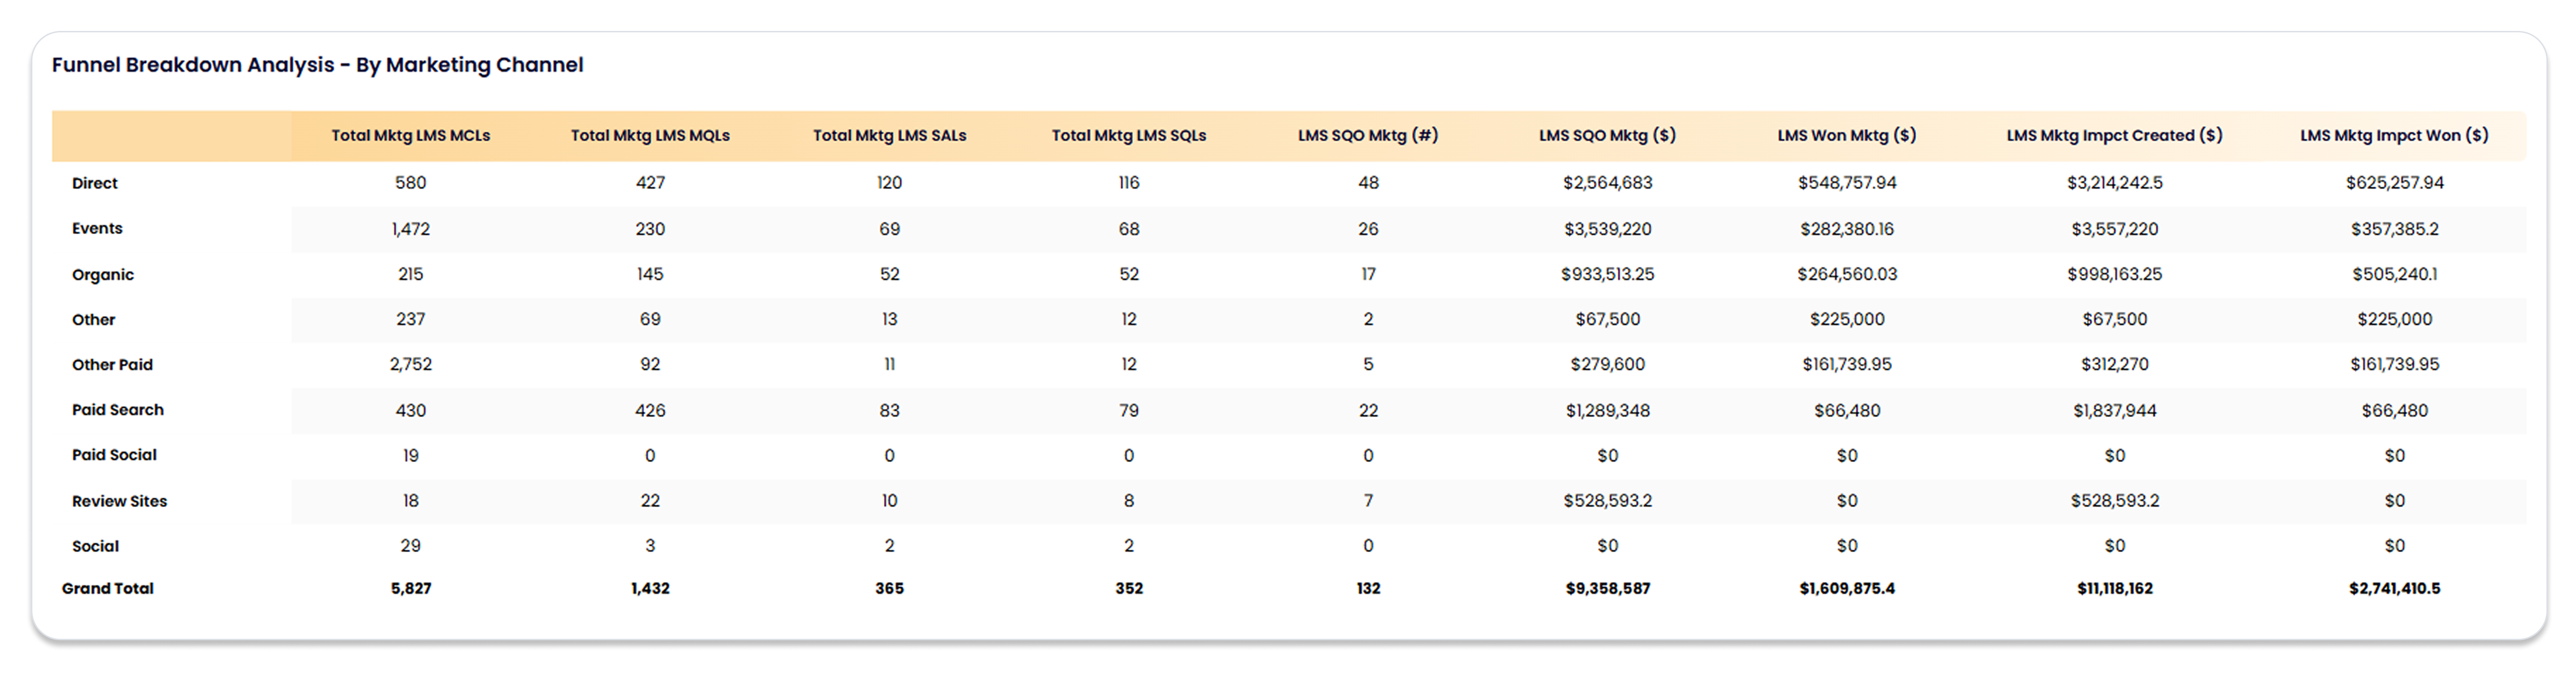Select the Total Mktg LMS SALs column header
Screen dimensions: 2576x674
pos(889,136)
